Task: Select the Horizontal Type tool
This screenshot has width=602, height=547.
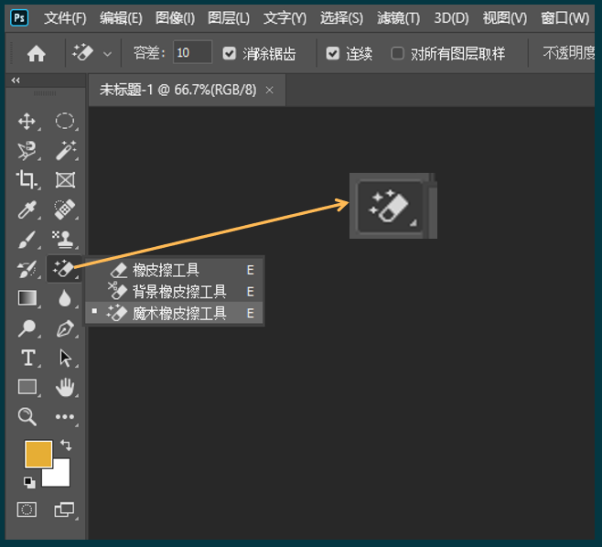Action: coord(27,358)
